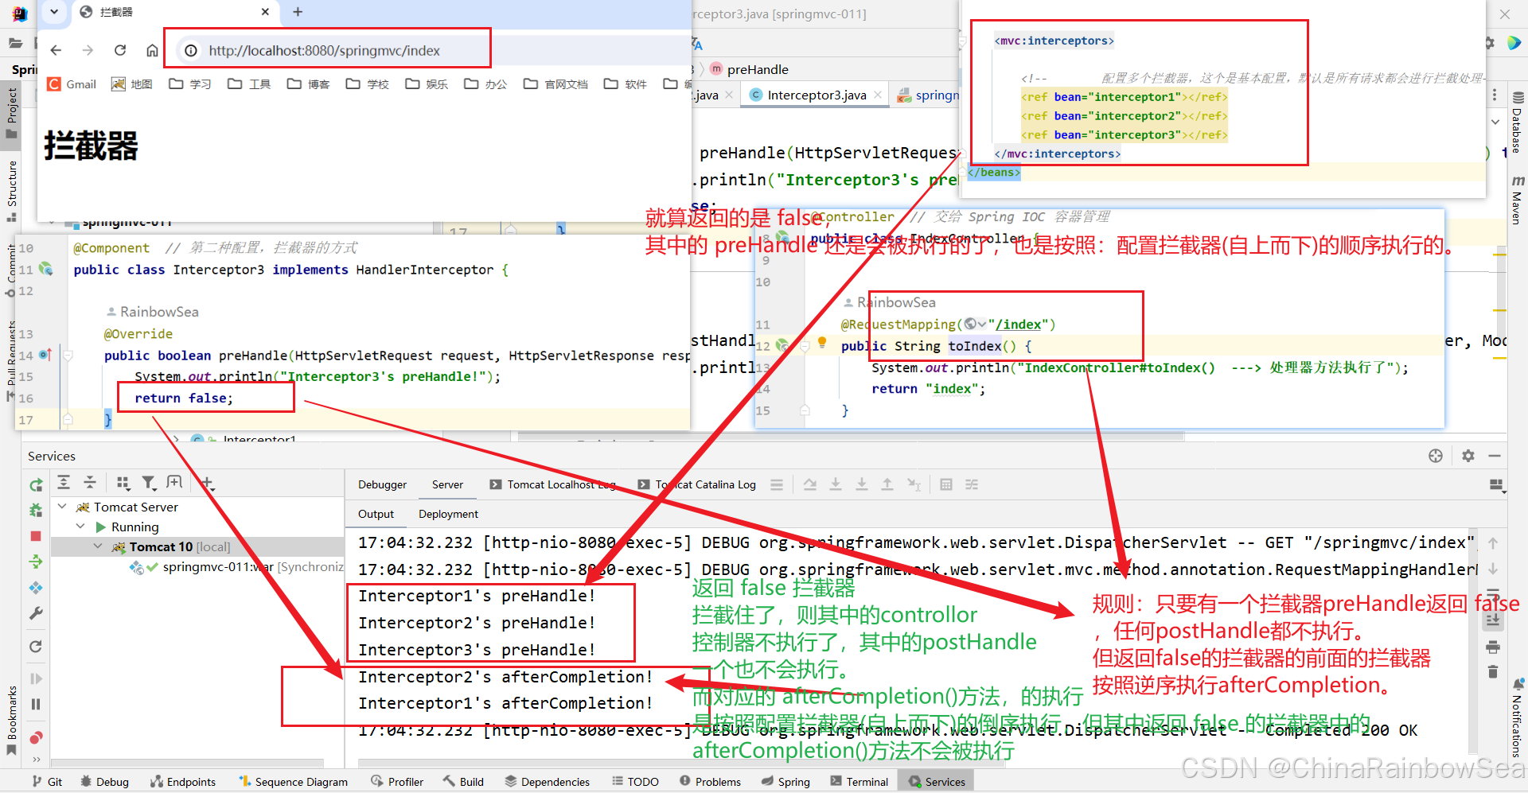The image size is (1528, 793).
Task: Toggle the Bookmarks tool window
Action: [12, 720]
